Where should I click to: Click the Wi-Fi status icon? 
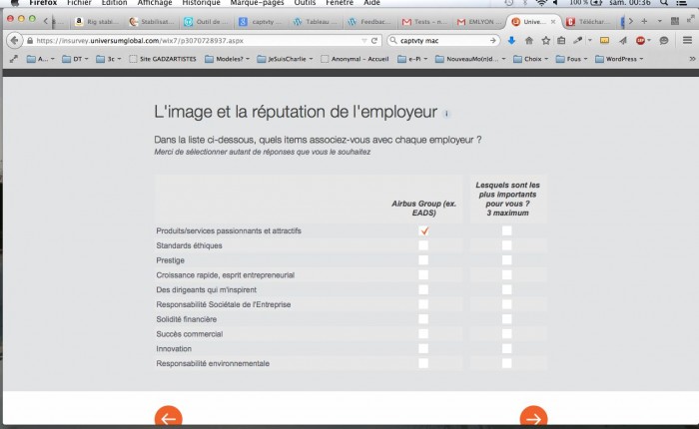(x=541, y=3)
